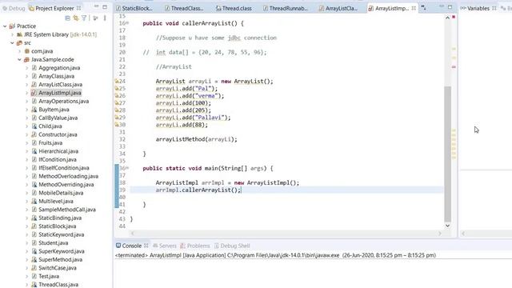Click red error indicator atop overview ruler
The image size is (512, 288).
tap(454, 17)
